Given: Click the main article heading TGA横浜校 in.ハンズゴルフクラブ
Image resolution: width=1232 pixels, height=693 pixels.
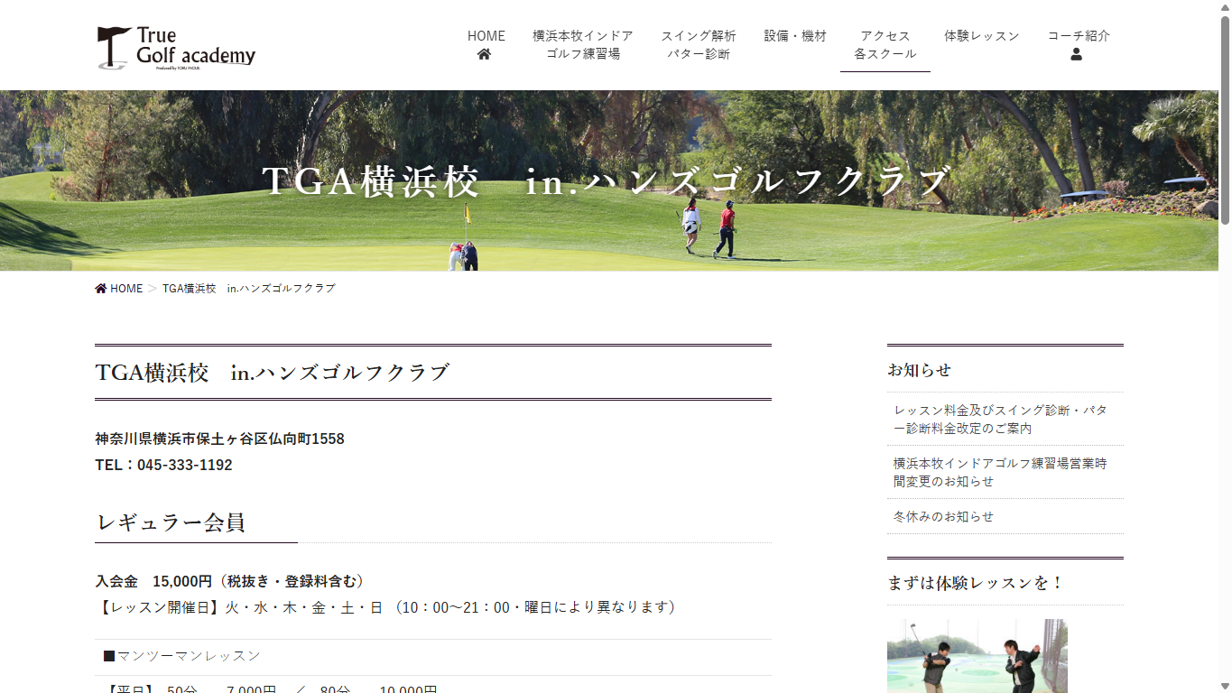Looking at the screenshot, I should pos(273,372).
